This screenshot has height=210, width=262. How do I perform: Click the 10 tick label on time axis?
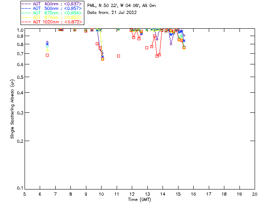(101, 194)
